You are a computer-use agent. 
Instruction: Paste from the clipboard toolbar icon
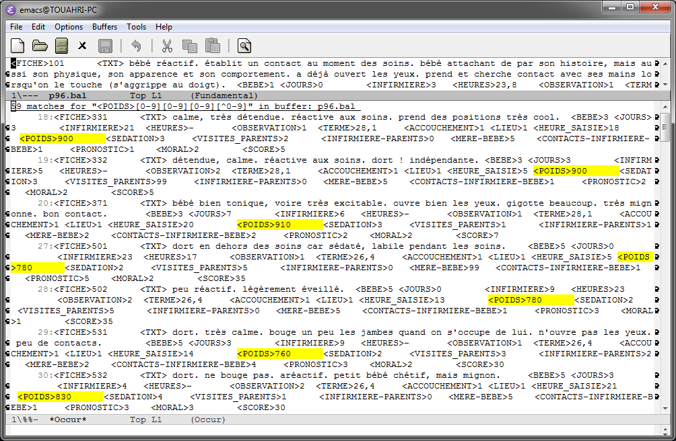click(x=213, y=46)
